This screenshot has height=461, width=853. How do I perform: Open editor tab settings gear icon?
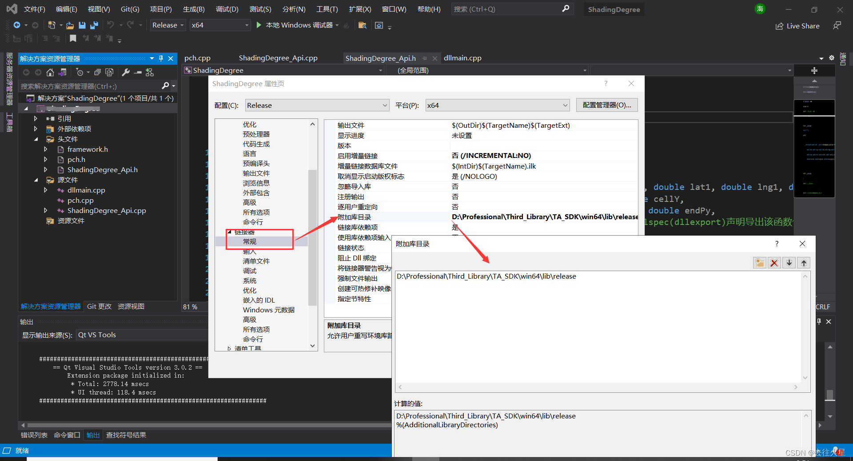pos(832,58)
